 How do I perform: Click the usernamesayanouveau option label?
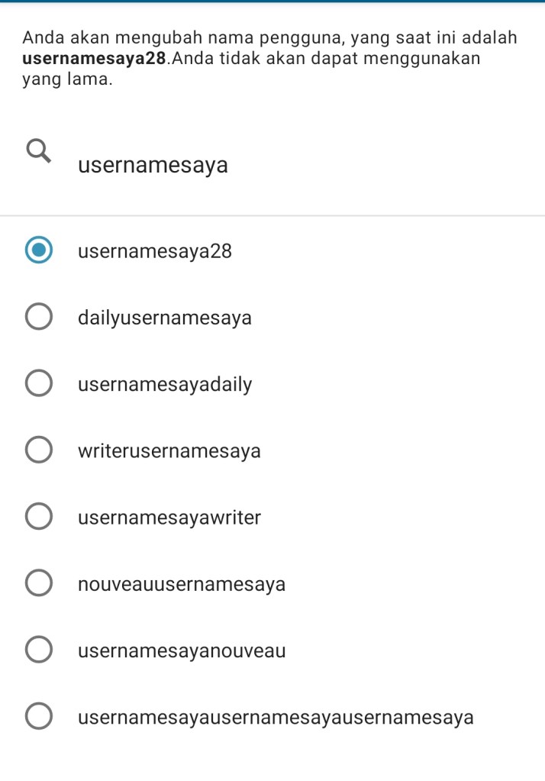pos(182,651)
